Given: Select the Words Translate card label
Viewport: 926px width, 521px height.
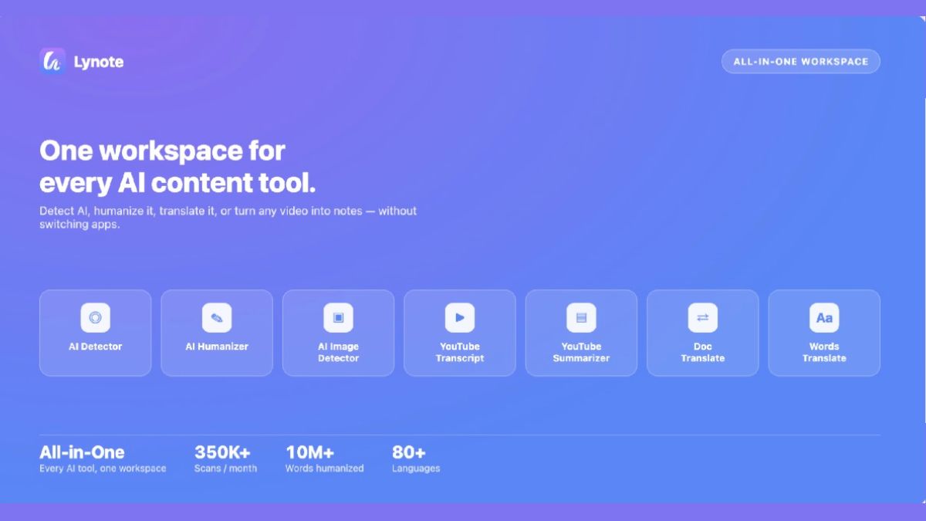Looking at the screenshot, I should [x=824, y=352].
